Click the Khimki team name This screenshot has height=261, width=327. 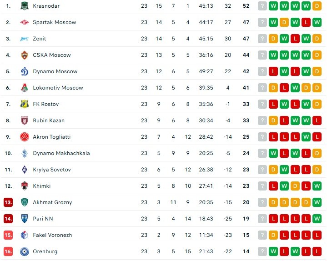click(42, 186)
